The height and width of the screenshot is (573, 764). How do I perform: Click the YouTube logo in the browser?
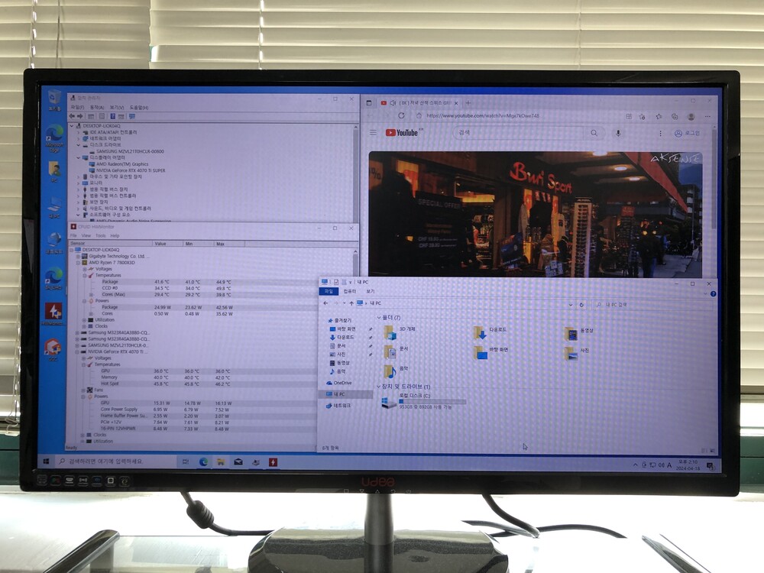[402, 132]
